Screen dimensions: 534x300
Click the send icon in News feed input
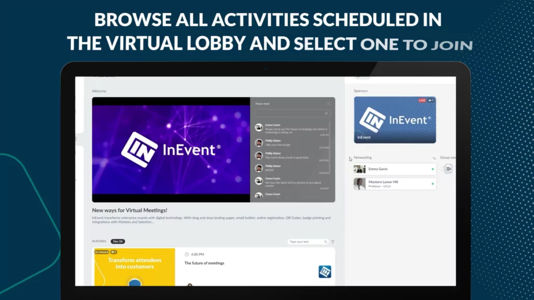coord(326,113)
